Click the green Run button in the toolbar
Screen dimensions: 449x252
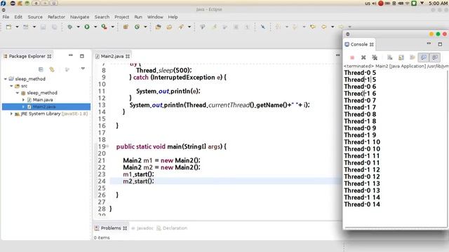click(x=87, y=27)
